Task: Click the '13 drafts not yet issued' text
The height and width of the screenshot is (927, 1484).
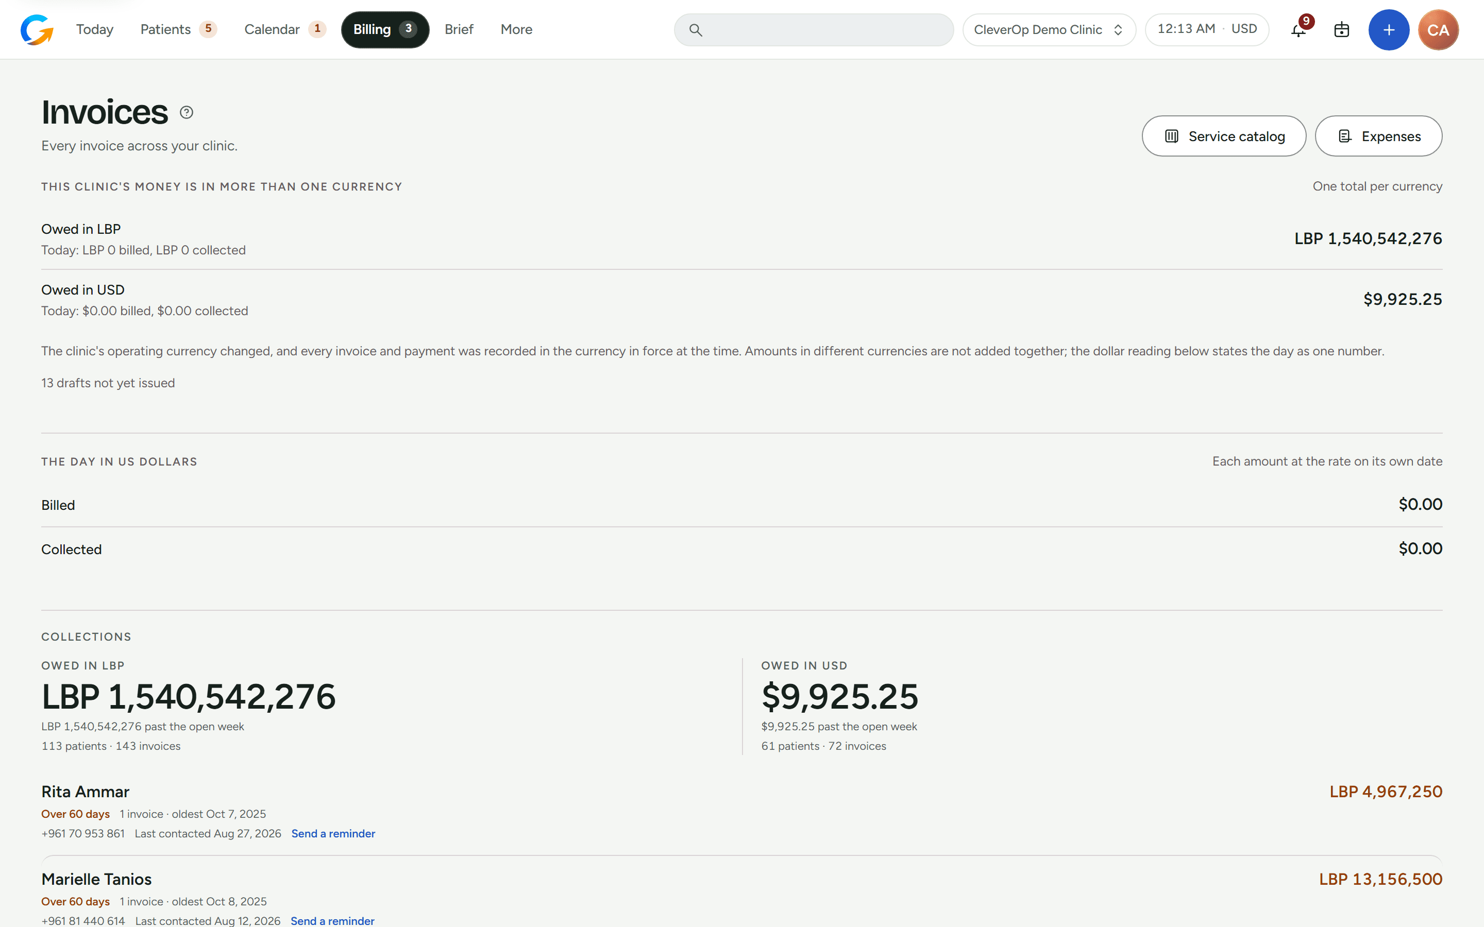Action: click(108, 383)
